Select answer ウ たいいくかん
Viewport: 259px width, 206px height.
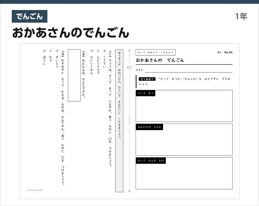coord(92,62)
